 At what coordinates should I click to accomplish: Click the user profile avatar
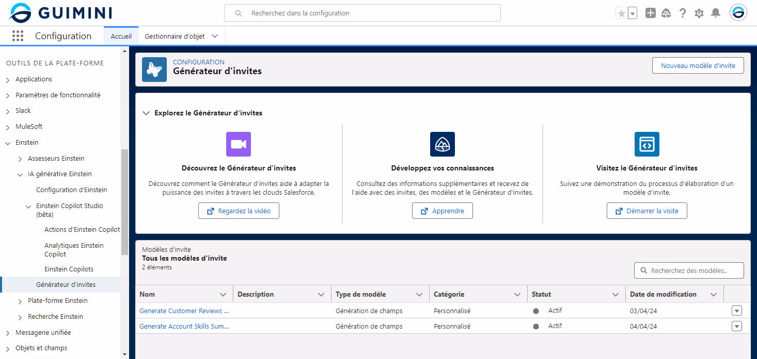click(738, 13)
